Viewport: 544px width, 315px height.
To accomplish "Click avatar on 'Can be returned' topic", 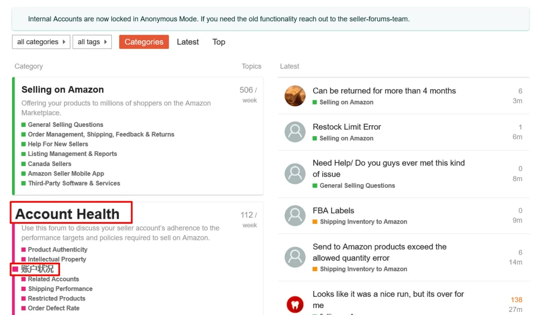I will point(295,96).
